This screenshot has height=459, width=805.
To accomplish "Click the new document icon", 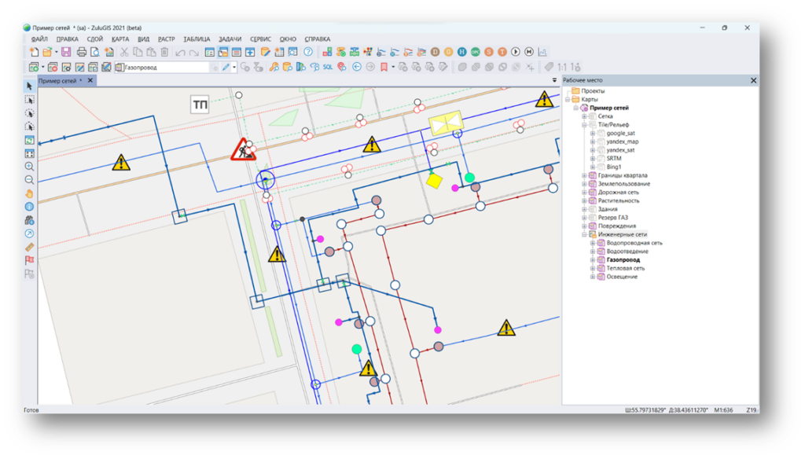I will tap(34, 52).
